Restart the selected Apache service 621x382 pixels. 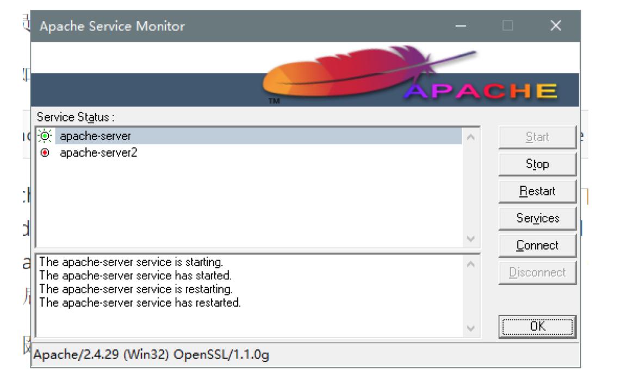(x=537, y=191)
